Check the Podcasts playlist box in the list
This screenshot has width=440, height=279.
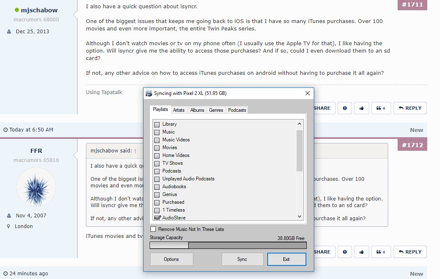(x=157, y=171)
